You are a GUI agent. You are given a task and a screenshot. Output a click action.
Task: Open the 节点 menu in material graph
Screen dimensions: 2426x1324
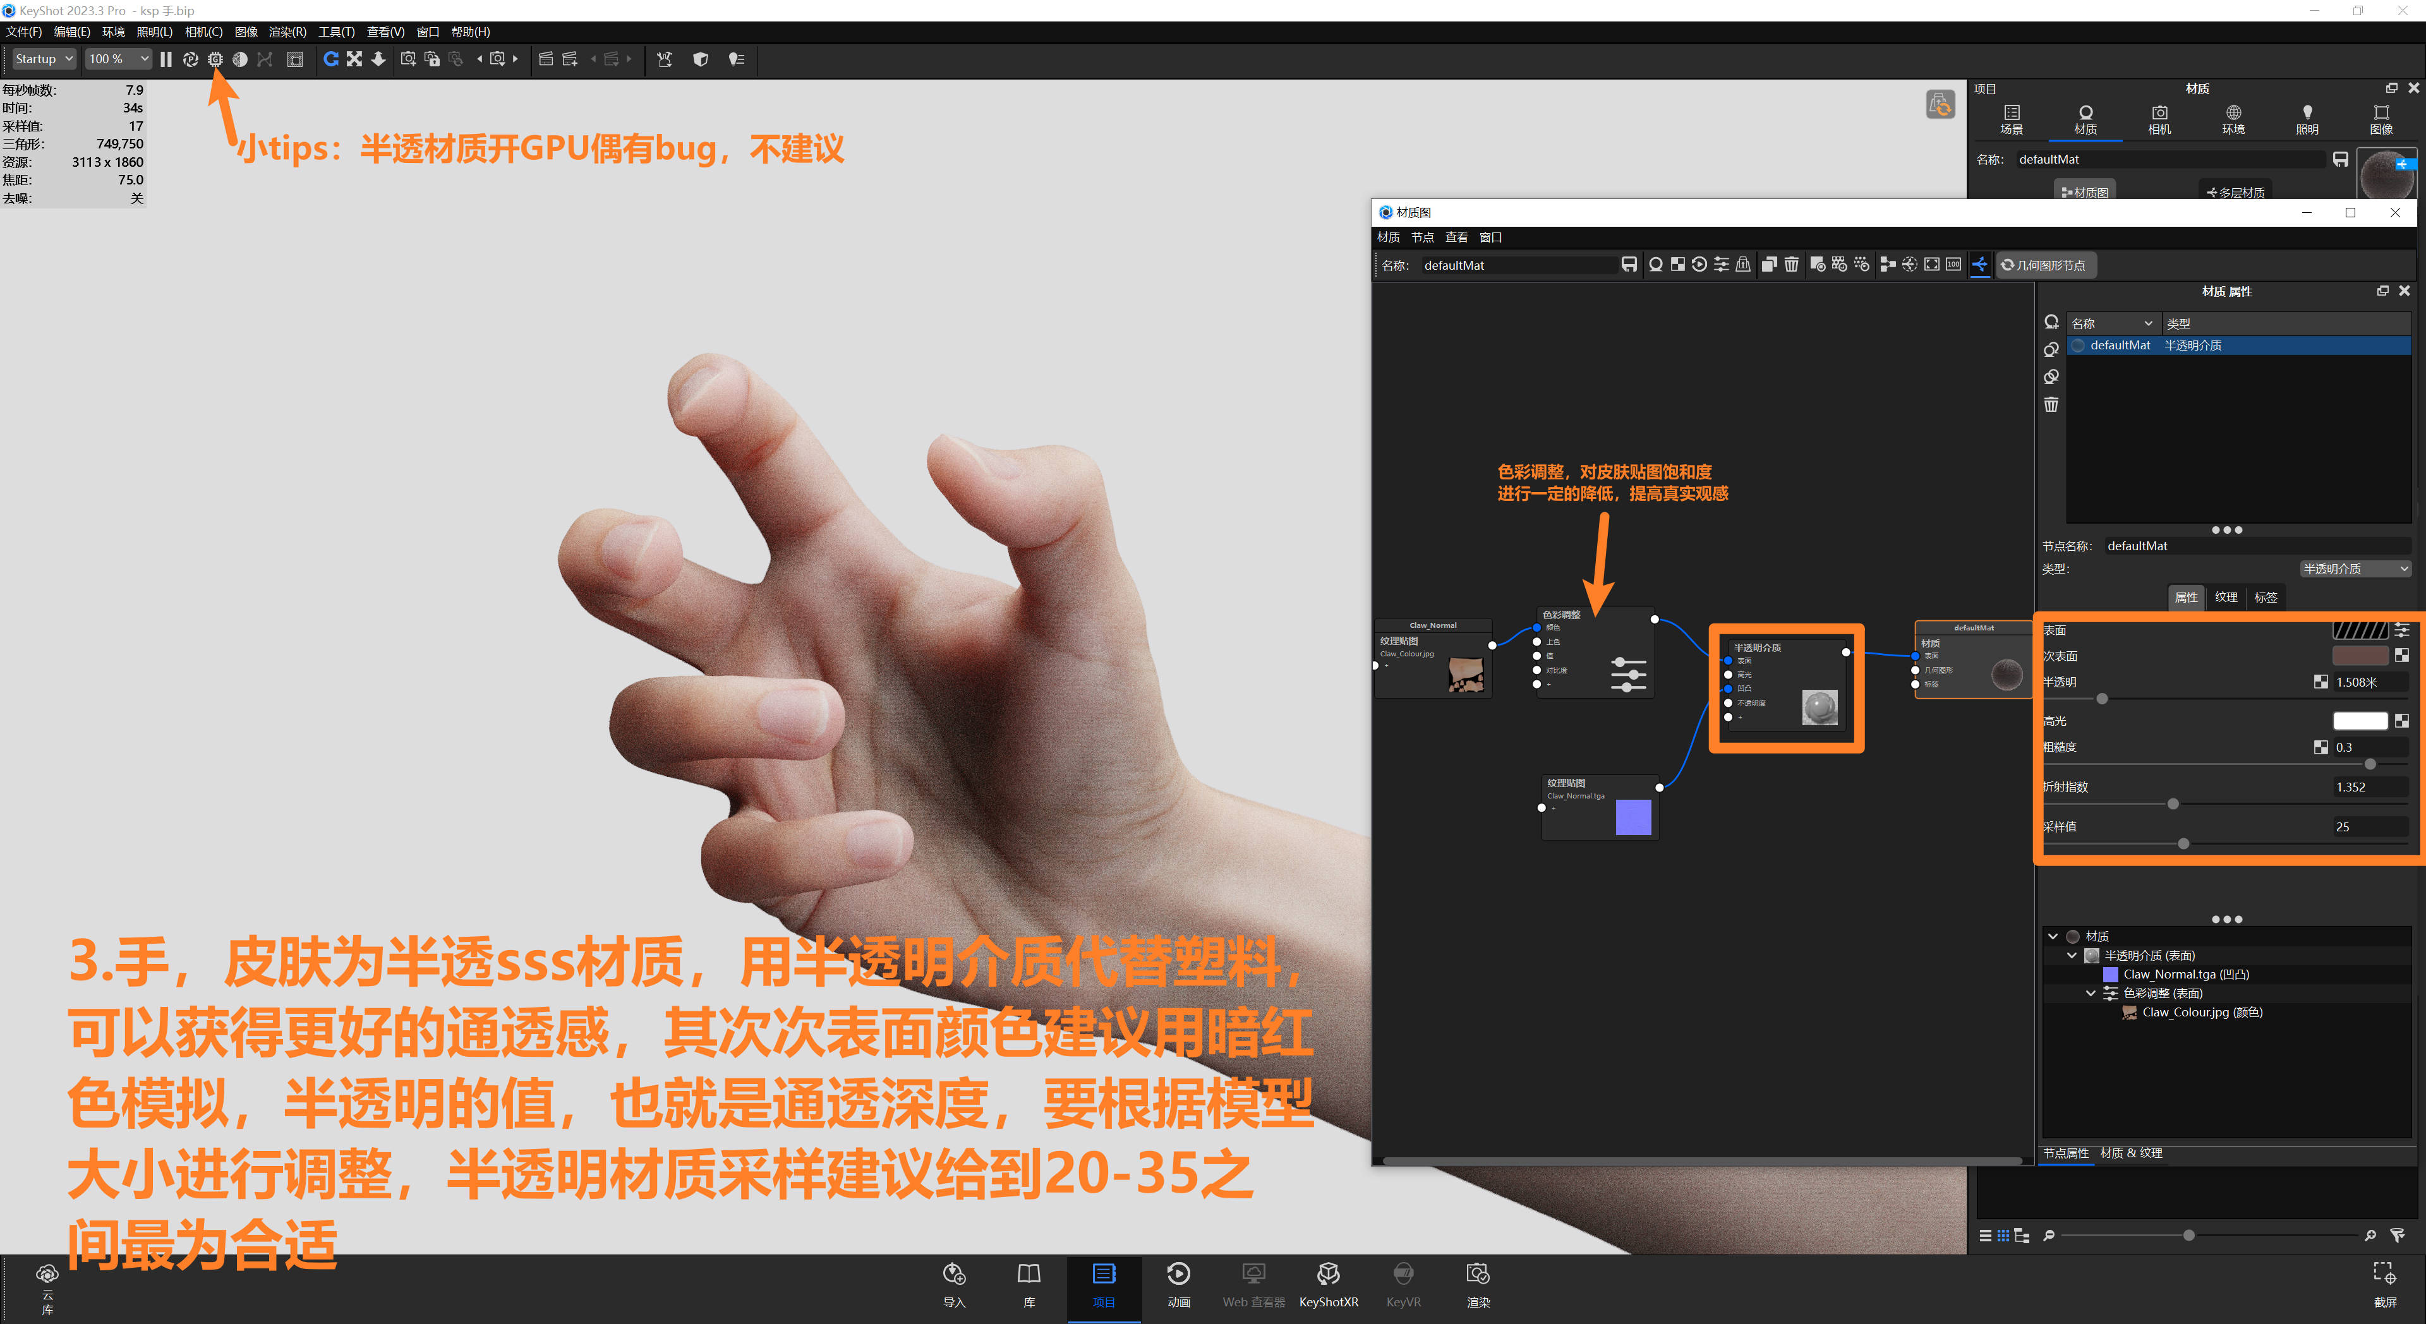point(1422,236)
